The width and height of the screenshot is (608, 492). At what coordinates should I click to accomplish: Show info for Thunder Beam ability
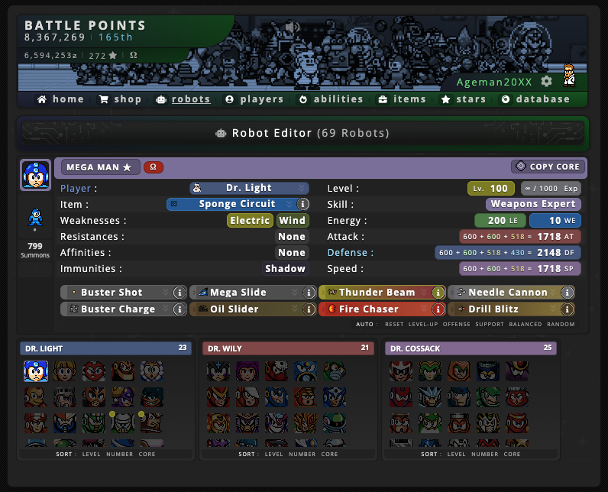[x=438, y=293]
